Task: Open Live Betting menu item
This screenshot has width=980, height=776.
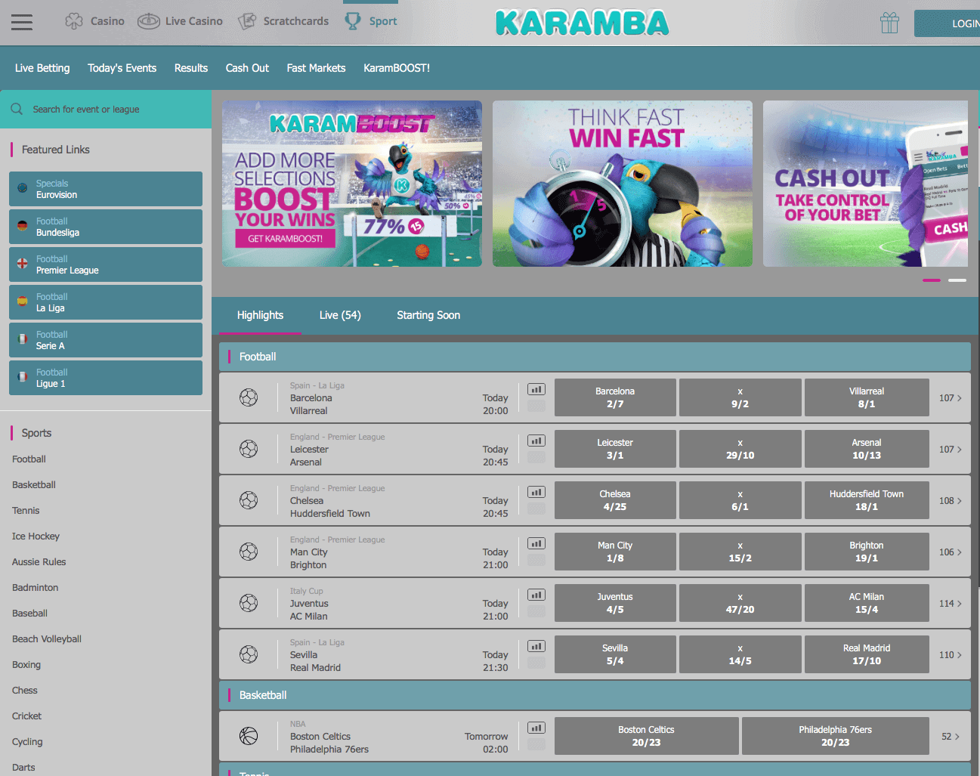Action: [x=42, y=68]
